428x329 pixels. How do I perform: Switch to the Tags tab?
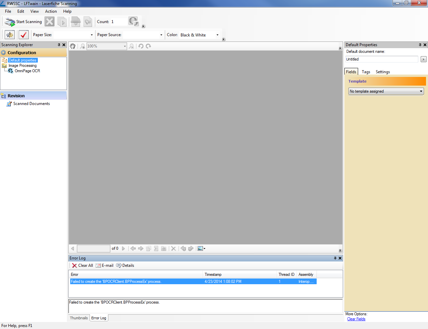point(366,72)
